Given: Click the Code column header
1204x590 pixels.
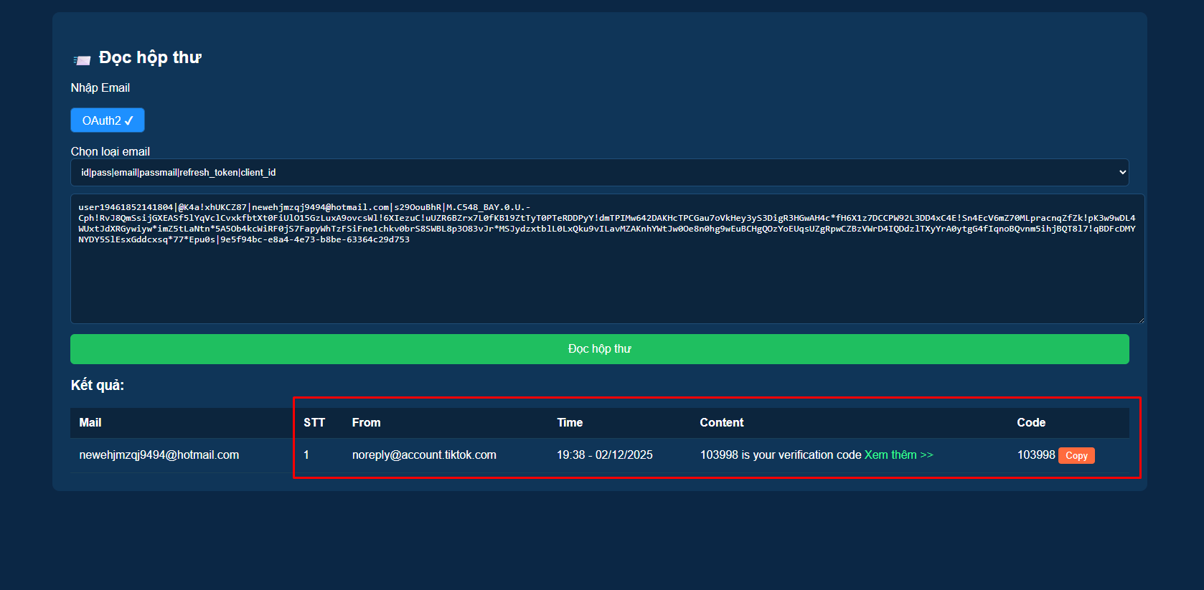Looking at the screenshot, I should point(1030,423).
